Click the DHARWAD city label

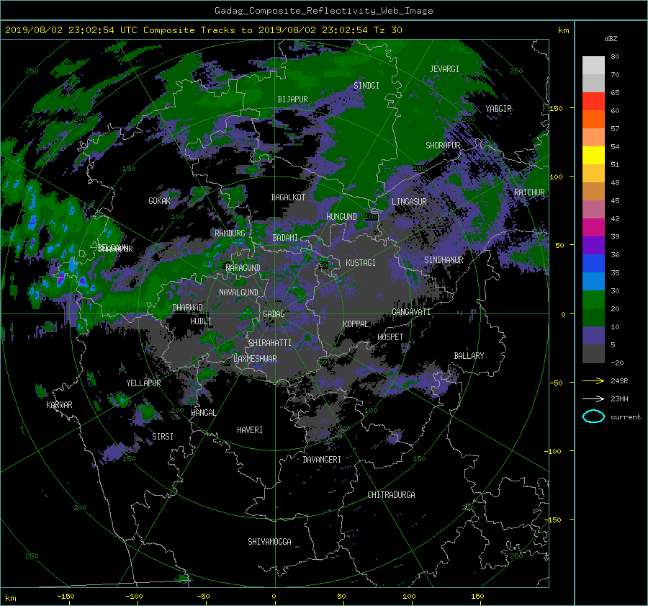pos(187,308)
